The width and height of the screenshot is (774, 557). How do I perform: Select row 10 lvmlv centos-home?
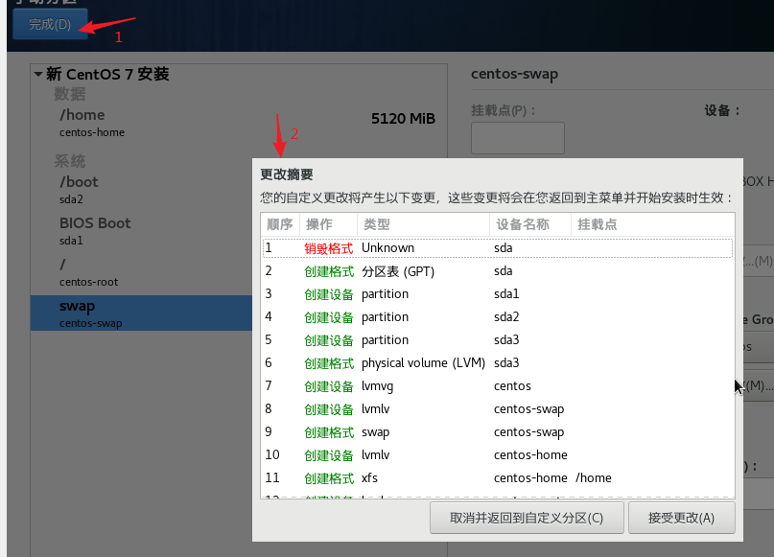point(498,454)
